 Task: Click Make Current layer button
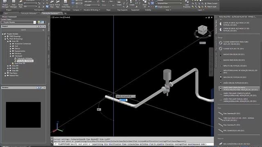[210, 3]
